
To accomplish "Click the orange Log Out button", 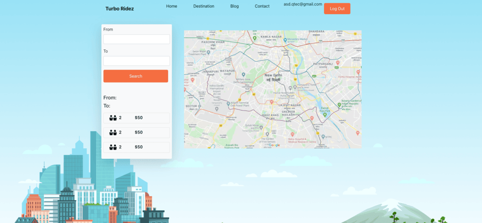I will [337, 9].
